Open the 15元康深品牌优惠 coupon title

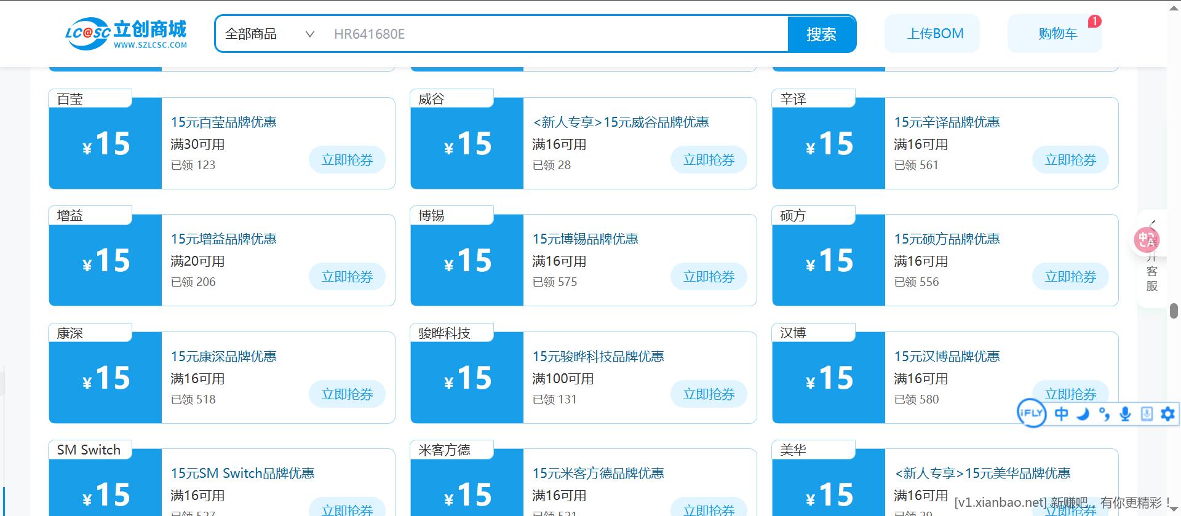coord(224,356)
